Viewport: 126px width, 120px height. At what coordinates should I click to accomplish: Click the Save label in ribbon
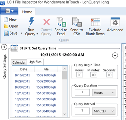13,33
